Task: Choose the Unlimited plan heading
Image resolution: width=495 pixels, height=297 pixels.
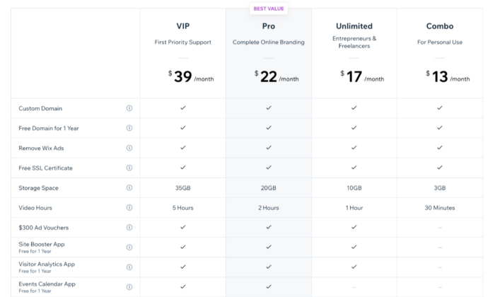Action: pyautogui.click(x=354, y=26)
